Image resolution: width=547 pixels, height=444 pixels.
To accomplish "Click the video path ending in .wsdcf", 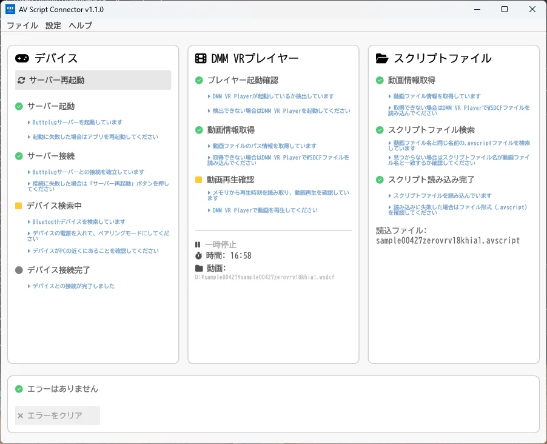I will tap(265, 277).
